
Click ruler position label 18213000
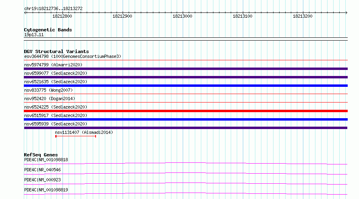coord(182,16)
